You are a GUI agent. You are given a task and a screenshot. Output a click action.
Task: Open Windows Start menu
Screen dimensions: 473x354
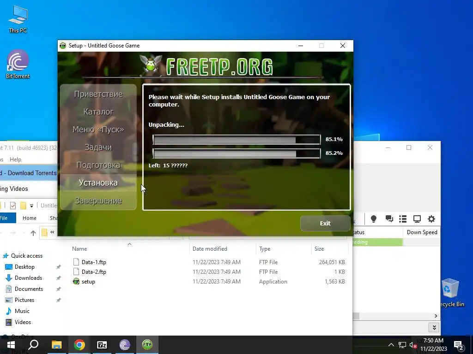pyautogui.click(x=11, y=345)
